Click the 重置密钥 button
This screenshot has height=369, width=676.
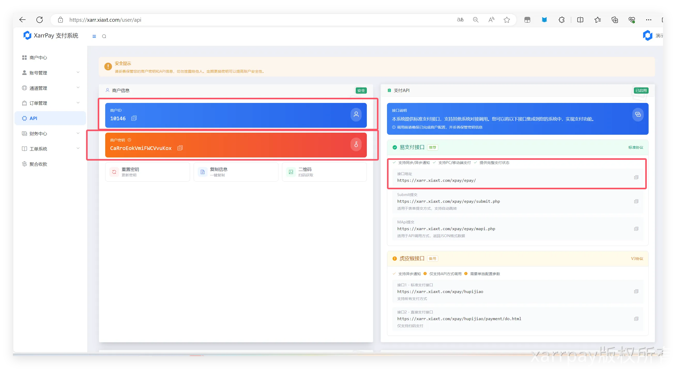point(148,172)
